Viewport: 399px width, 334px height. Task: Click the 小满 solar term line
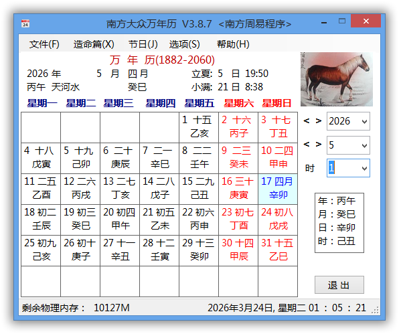point(227,87)
